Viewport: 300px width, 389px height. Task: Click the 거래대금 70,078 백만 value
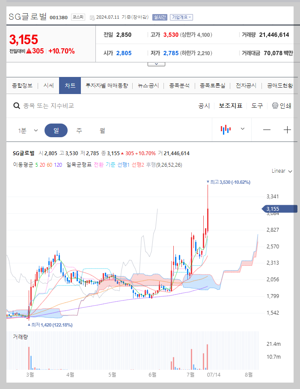(278, 53)
